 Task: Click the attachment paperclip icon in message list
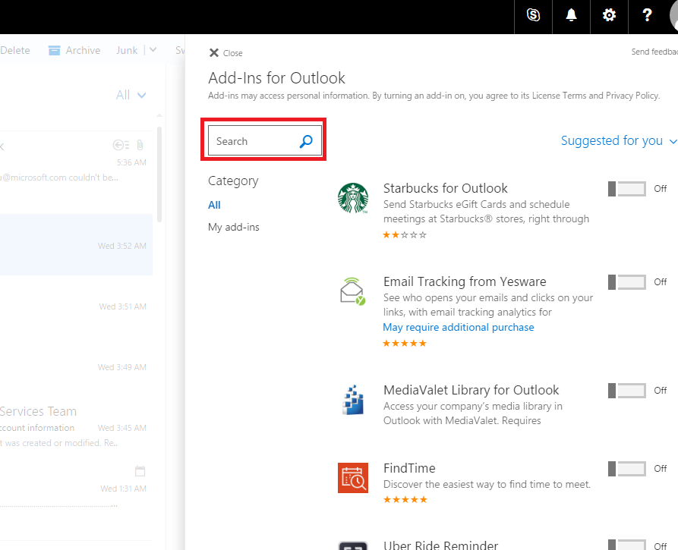pos(140,145)
